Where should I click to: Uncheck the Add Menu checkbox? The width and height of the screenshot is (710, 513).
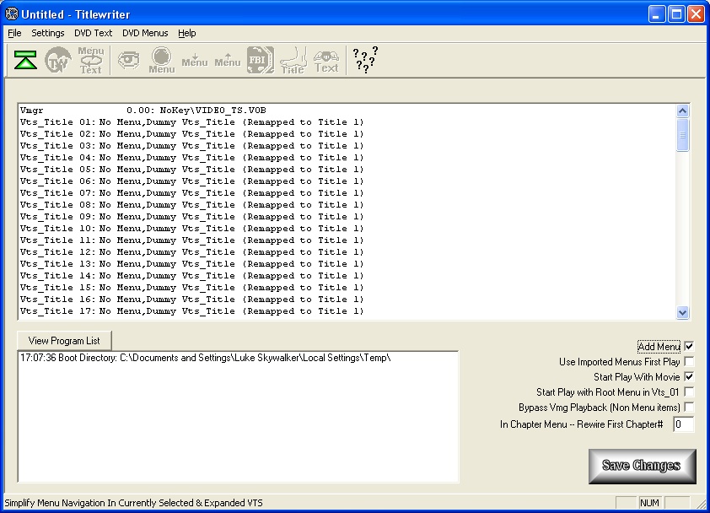[x=689, y=347]
